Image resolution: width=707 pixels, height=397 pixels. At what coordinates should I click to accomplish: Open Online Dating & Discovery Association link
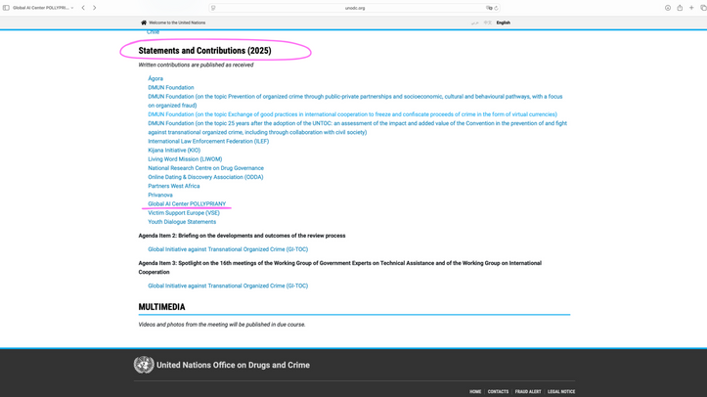point(205,177)
